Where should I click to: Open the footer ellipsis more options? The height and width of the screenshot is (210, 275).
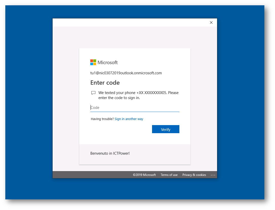[x=213, y=175]
